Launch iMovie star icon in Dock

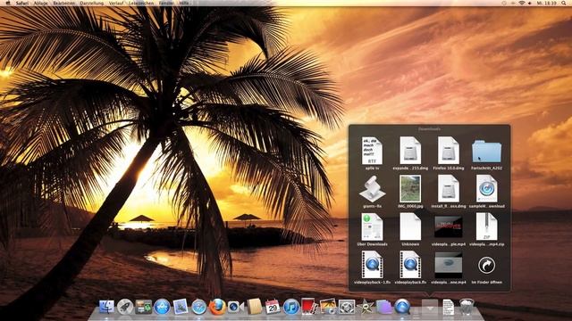(366, 307)
